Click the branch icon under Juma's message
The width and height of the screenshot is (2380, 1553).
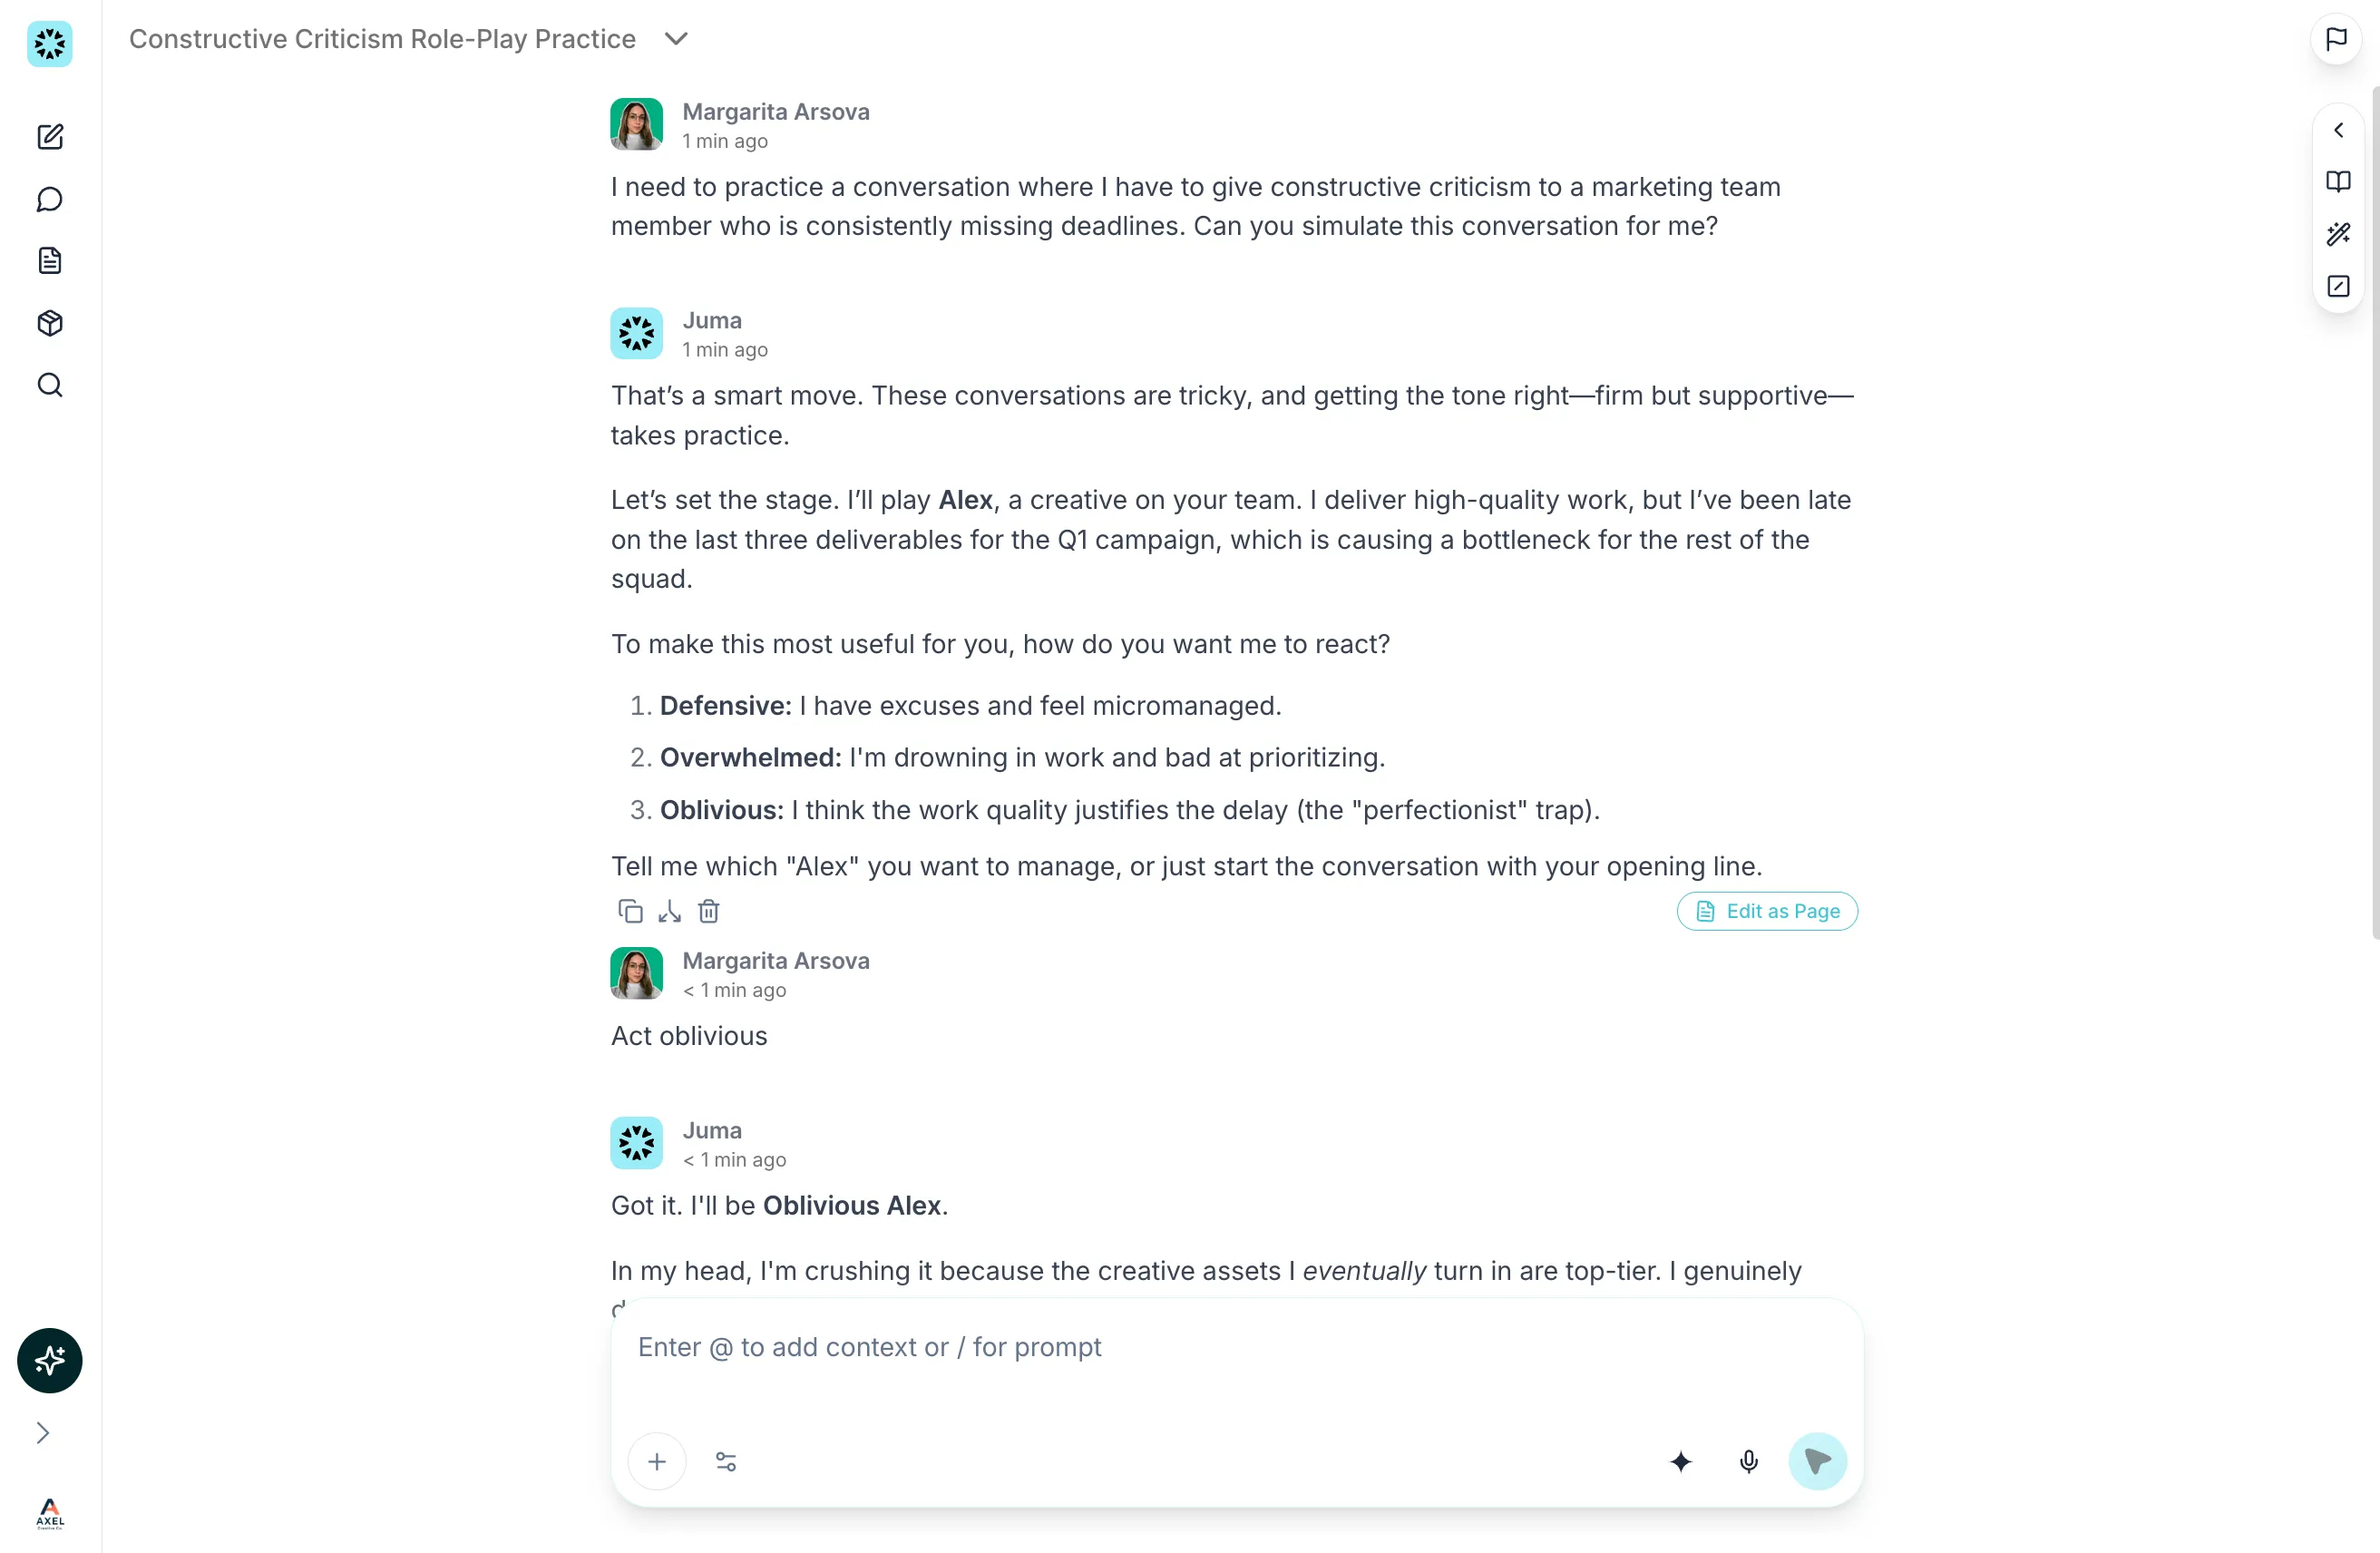670,911
